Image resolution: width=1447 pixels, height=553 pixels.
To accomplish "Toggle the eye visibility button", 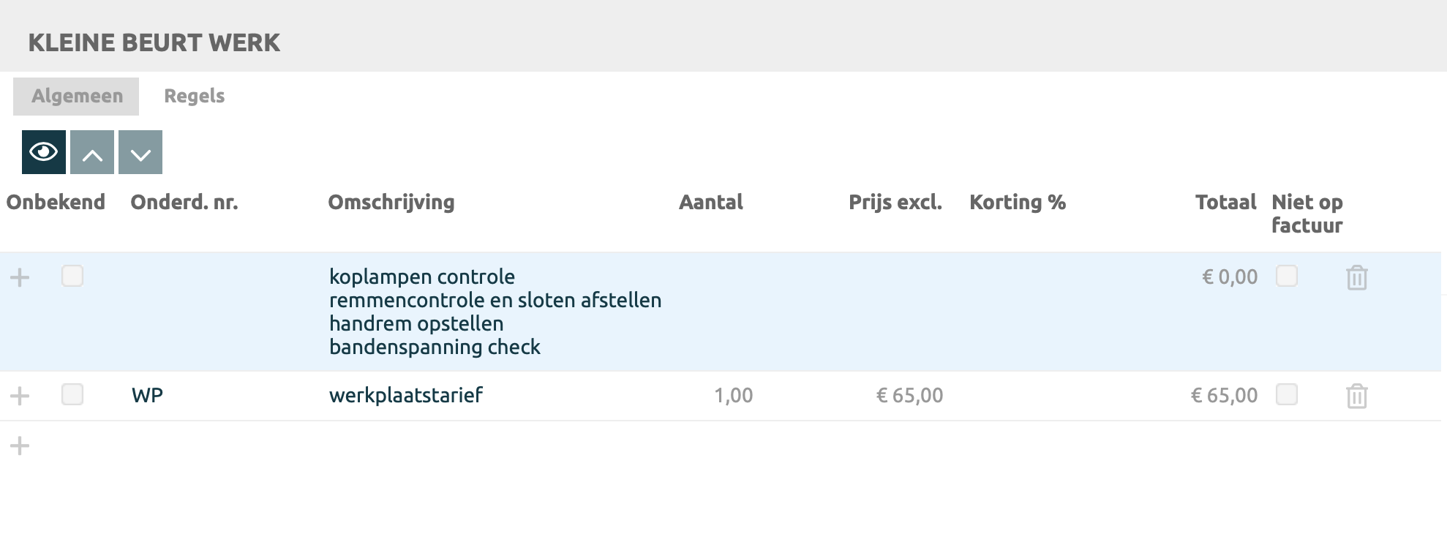I will tap(44, 152).
